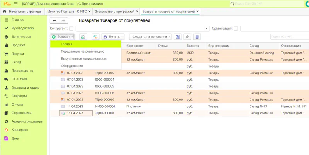Screen dimensions: 309x155
Task: Sort by the Сумма column header
Action: point(163,46)
